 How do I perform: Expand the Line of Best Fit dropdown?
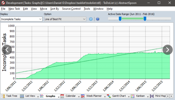[65, 19]
